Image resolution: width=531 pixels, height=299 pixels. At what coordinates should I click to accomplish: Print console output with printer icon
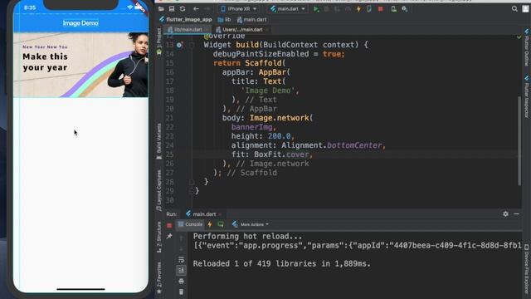[181, 281]
